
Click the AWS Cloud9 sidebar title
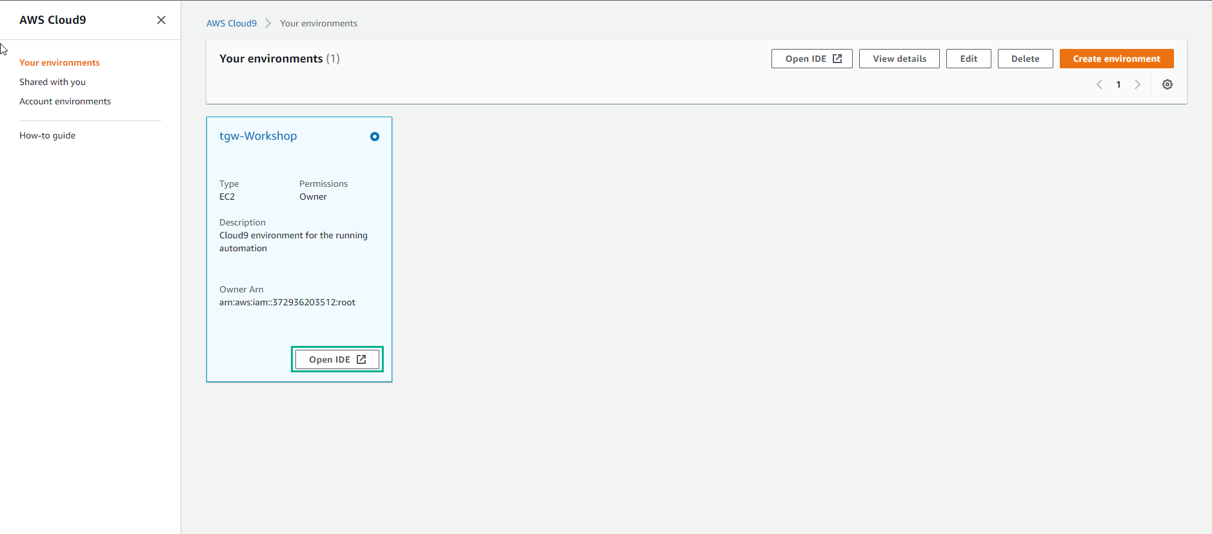pyautogui.click(x=53, y=20)
